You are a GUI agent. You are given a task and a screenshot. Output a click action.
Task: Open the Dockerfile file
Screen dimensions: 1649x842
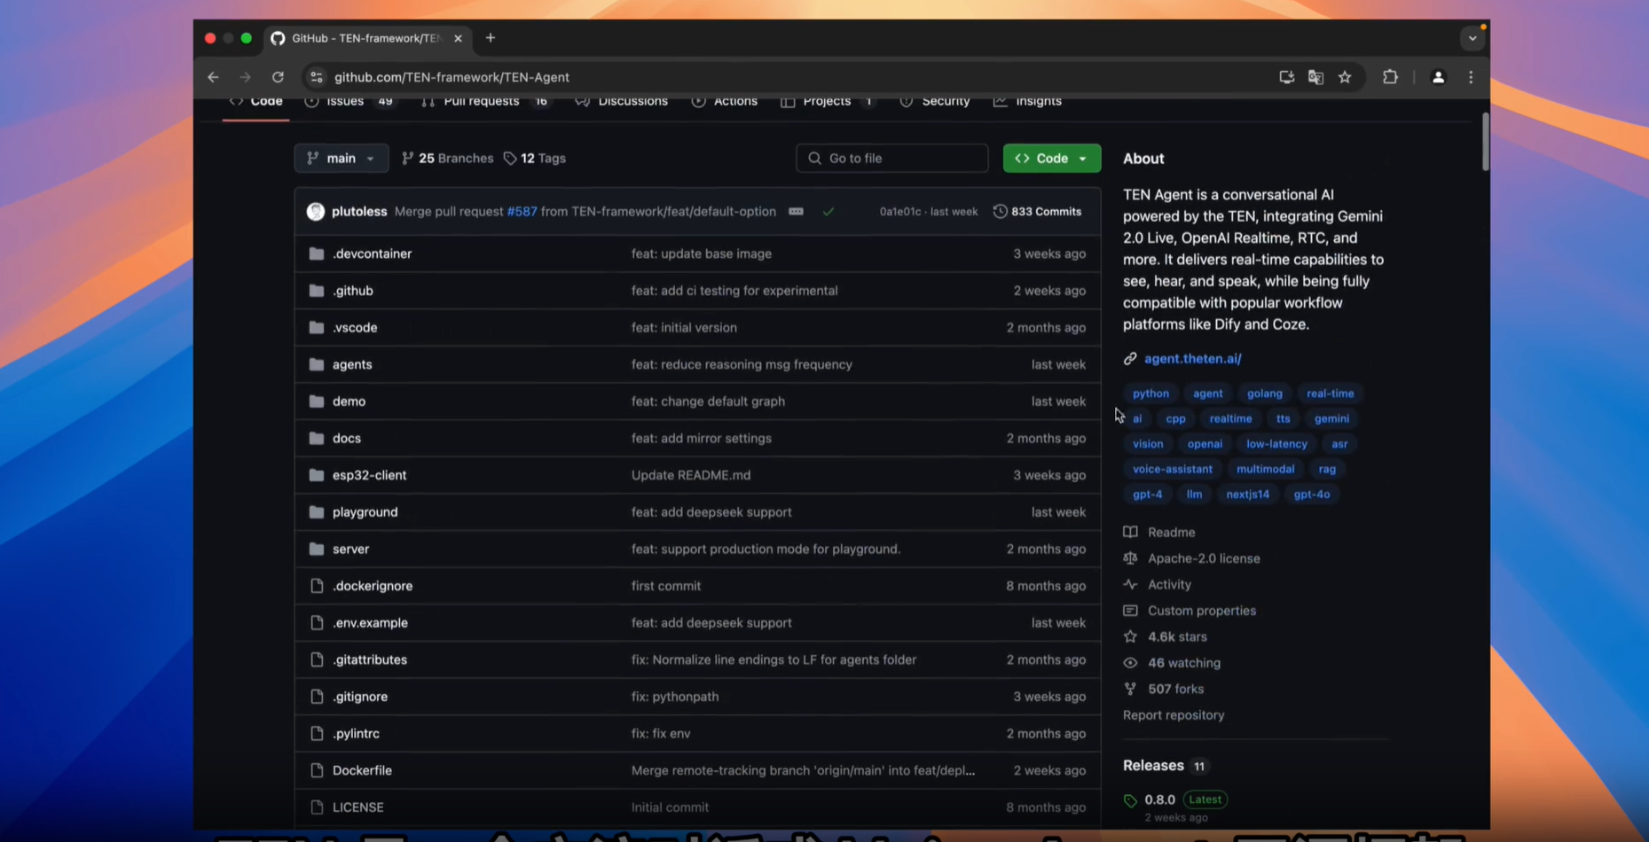[362, 770]
